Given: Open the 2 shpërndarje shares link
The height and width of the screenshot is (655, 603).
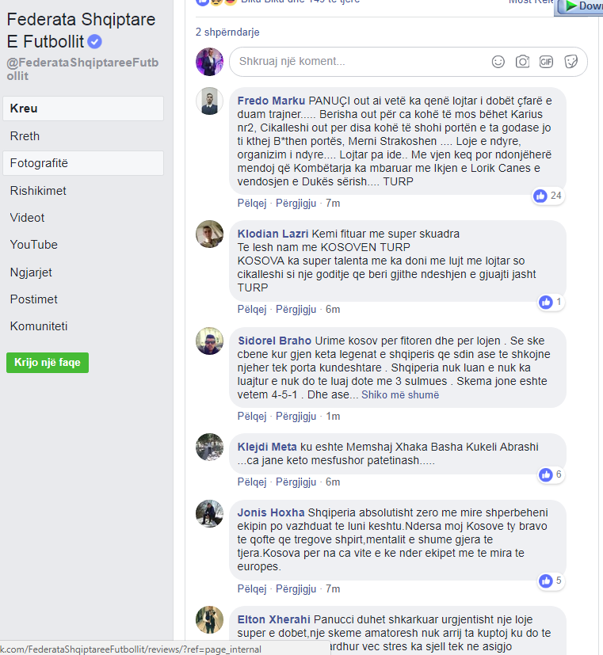Looking at the screenshot, I should click(227, 32).
